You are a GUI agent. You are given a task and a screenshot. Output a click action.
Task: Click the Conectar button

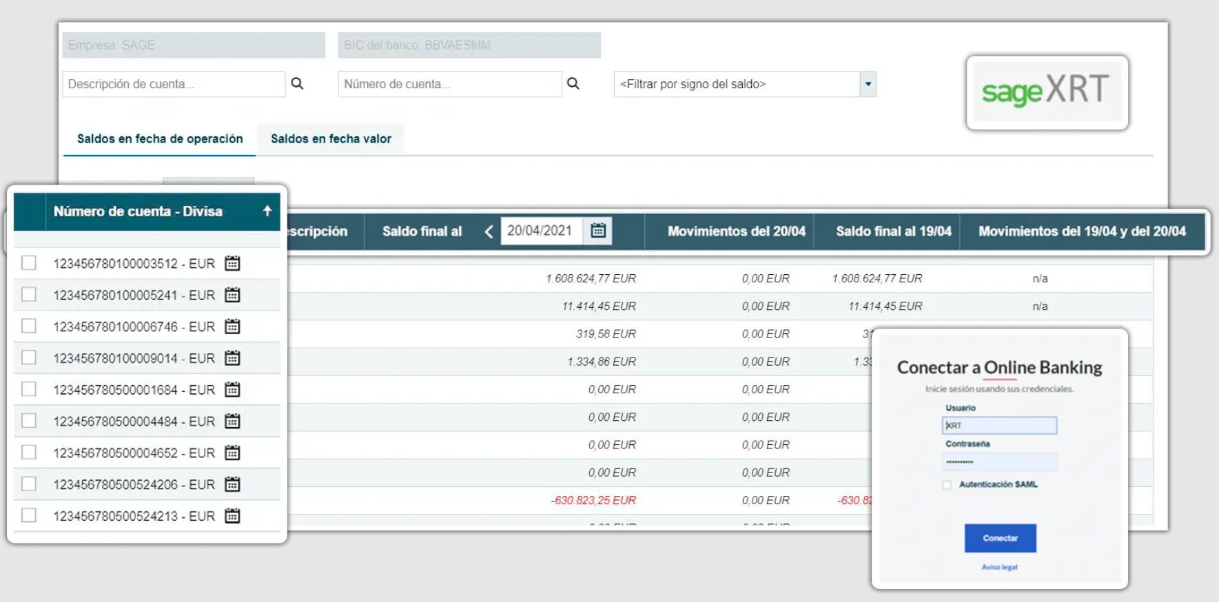click(x=1000, y=538)
